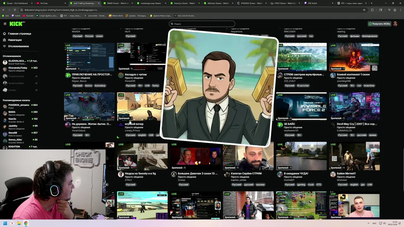Open stream title В ожидании ЧУДА!
The width and height of the screenshot is (404, 227).
tap(296, 173)
